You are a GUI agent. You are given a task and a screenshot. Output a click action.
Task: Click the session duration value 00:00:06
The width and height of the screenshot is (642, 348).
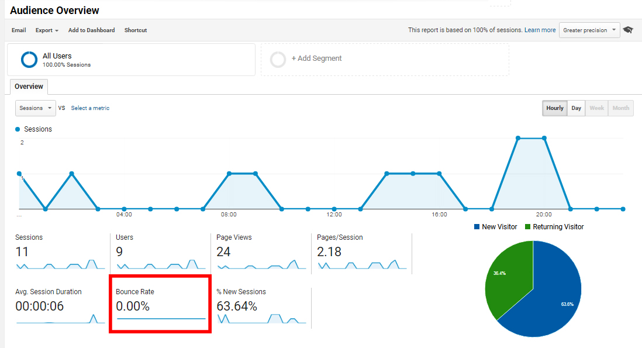pos(40,306)
